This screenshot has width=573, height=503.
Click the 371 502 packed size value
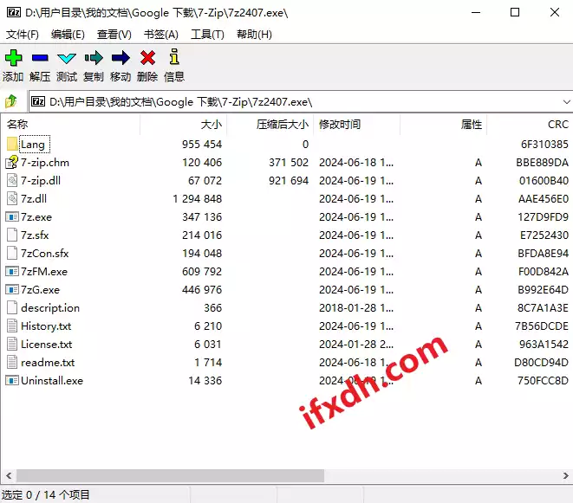[289, 163]
